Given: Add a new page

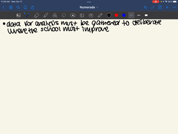Looking at the screenshot, I should tap(160, 7).
